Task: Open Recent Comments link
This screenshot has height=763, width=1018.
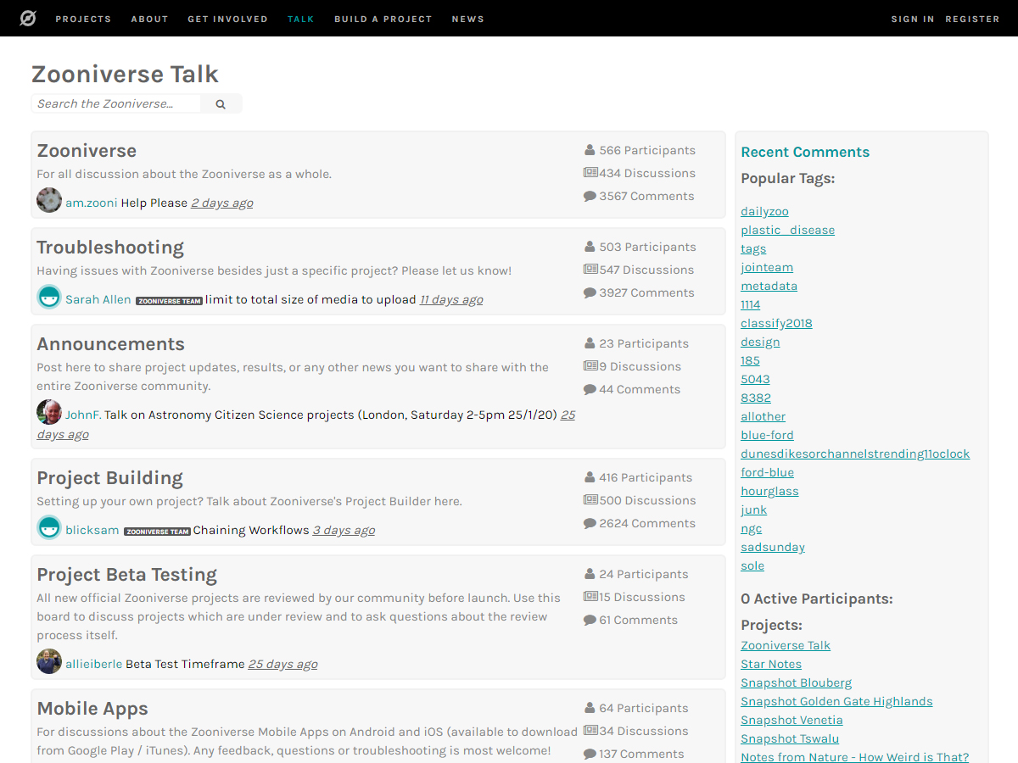Action: pyautogui.click(x=805, y=153)
